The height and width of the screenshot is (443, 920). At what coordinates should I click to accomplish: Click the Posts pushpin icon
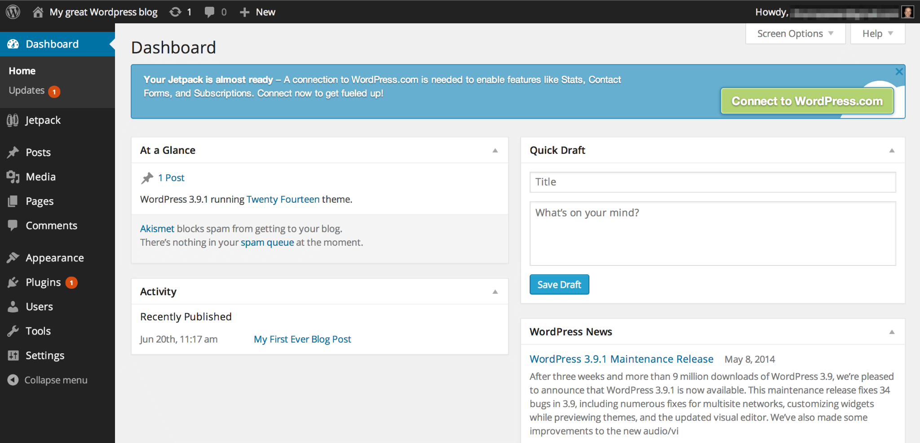click(x=13, y=152)
